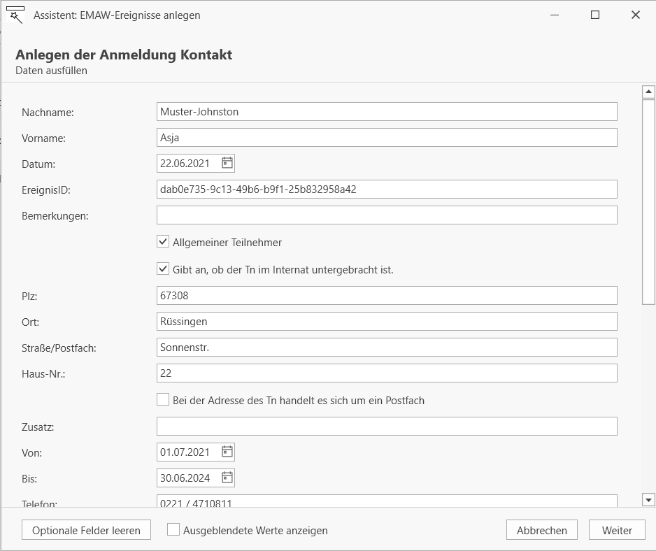Open the Datum calendar picker icon
Image resolution: width=656 pixels, height=551 pixels.
click(227, 163)
